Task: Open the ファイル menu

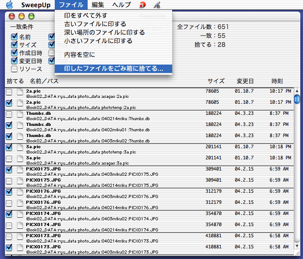Action: (x=71, y=4)
